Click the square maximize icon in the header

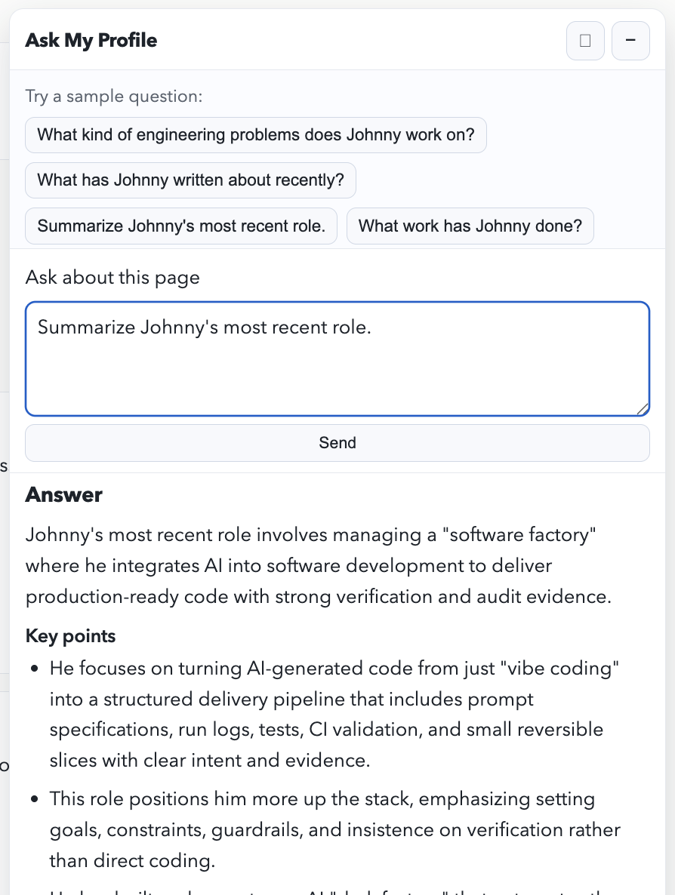point(585,41)
